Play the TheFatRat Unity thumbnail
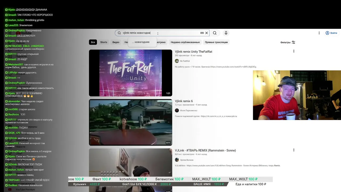 tap(131, 73)
